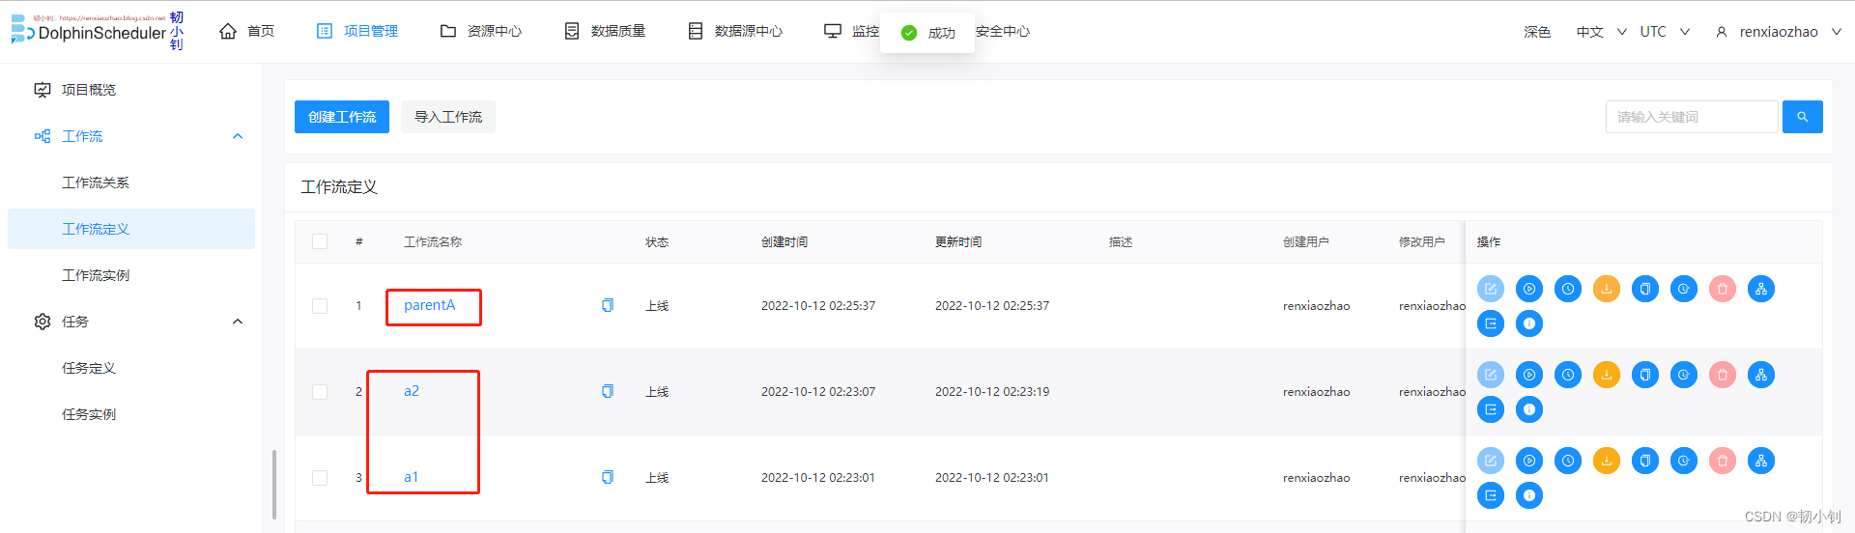The height and width of the screenshot is (533, 1855).
Task: Copy the name of workflow a2
Action: tap(608, 391)
